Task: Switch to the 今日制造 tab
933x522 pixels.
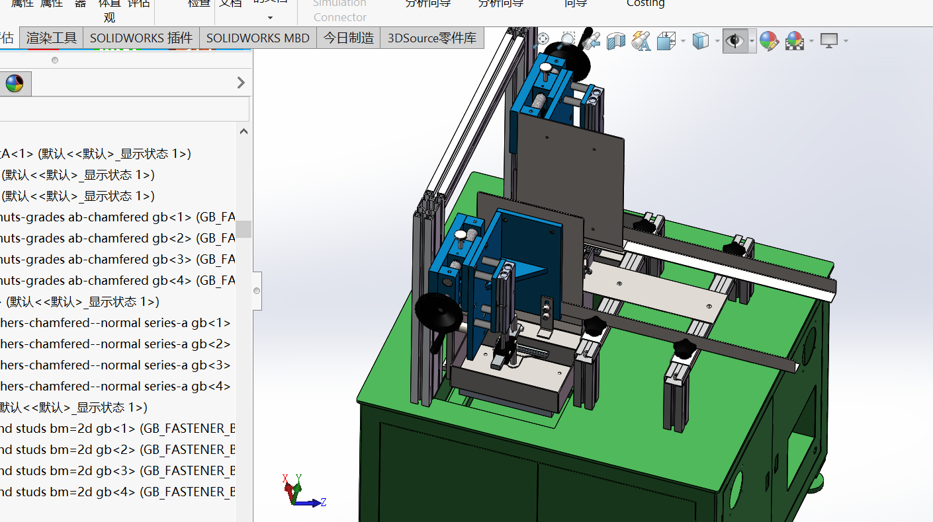Action: click(349, 38)
